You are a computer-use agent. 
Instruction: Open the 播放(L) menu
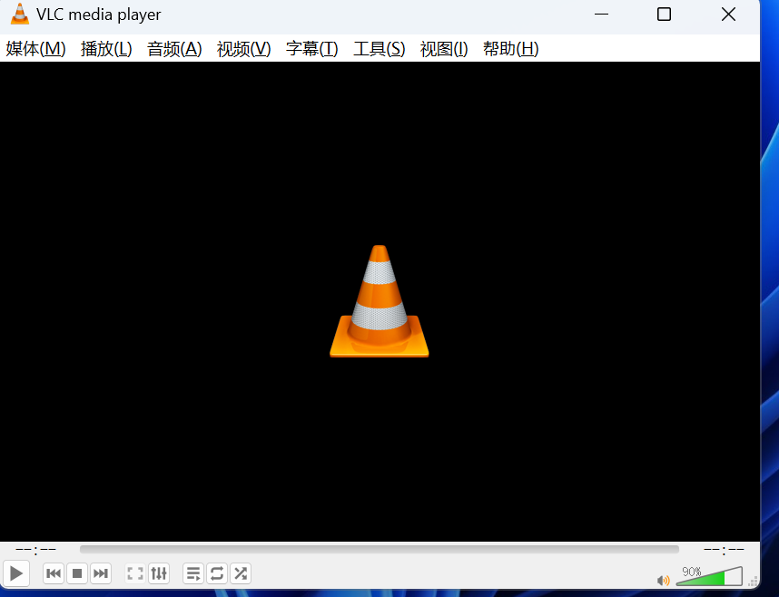pos(106,49)
